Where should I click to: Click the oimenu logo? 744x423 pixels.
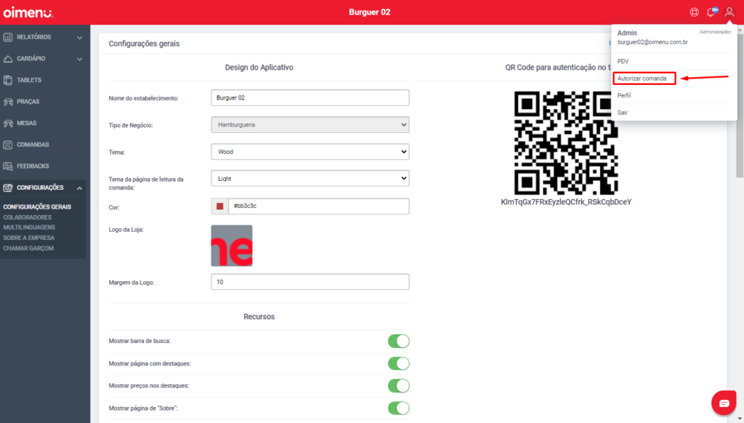tap(28, 12)
